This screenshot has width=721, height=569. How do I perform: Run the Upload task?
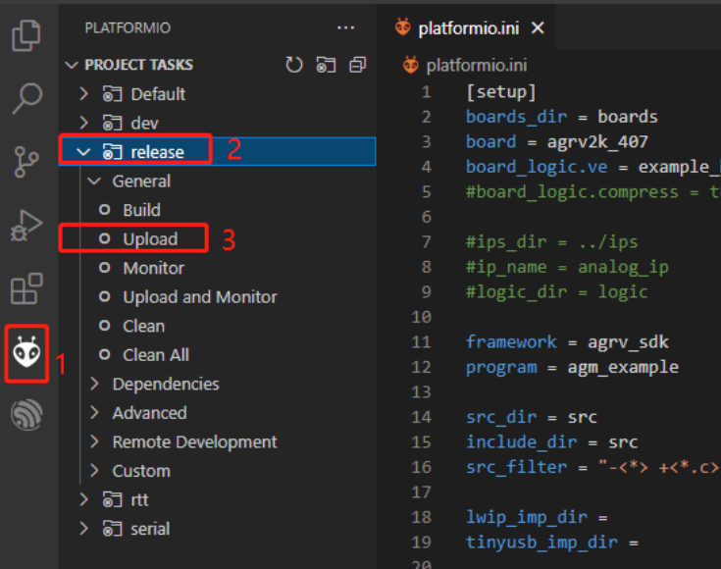point(150,238)
